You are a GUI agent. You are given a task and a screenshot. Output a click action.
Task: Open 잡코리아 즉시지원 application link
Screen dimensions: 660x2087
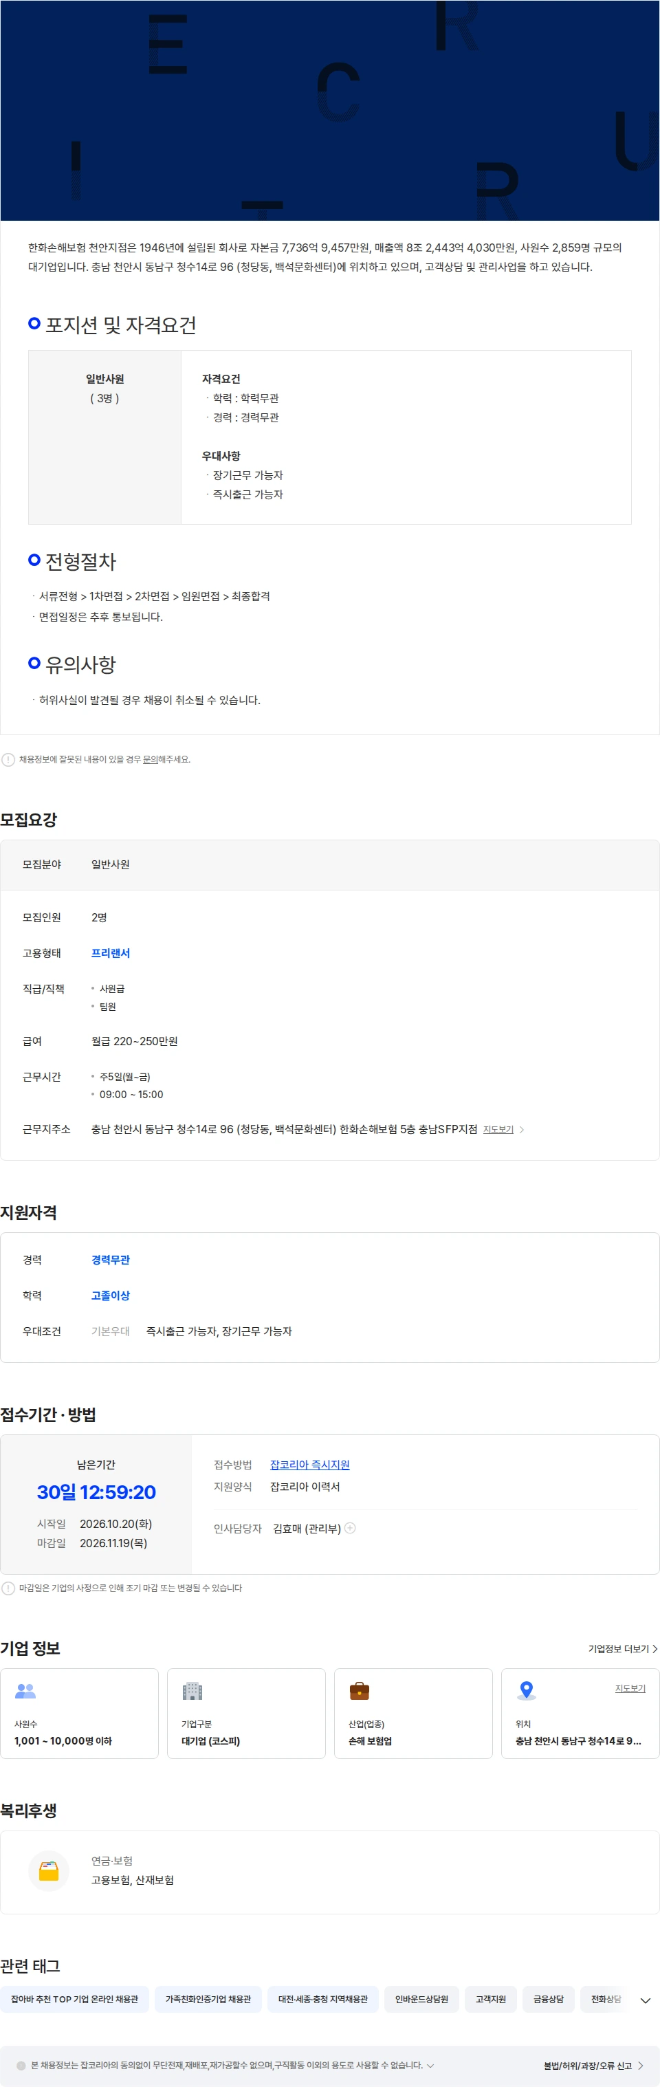click(309, 1465)
